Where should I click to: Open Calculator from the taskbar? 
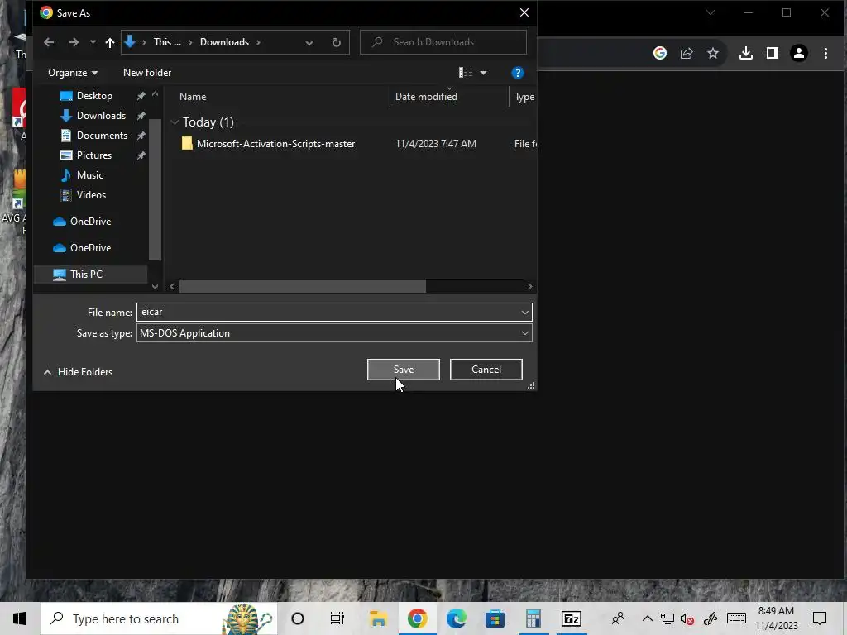pos(534,618)
